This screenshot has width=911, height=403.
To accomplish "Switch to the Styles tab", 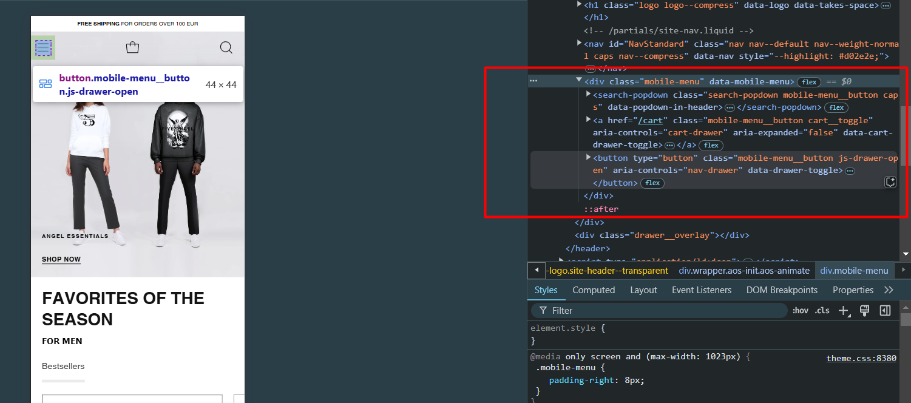I will click(x=546, y=290).
